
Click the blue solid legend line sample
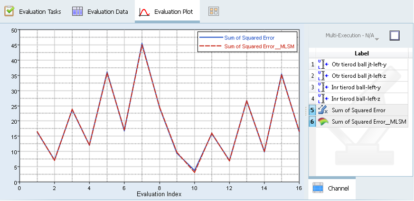pyautogui.click(x=211, y=38)
